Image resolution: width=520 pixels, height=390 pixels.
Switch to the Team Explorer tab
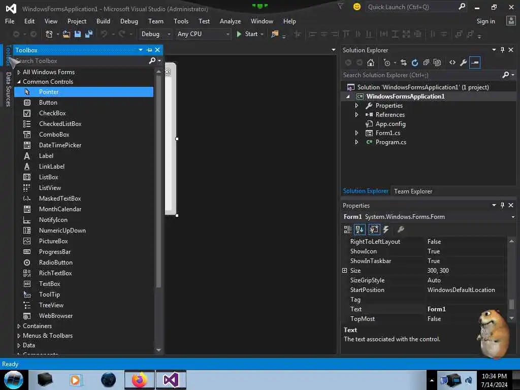point(413,191)
